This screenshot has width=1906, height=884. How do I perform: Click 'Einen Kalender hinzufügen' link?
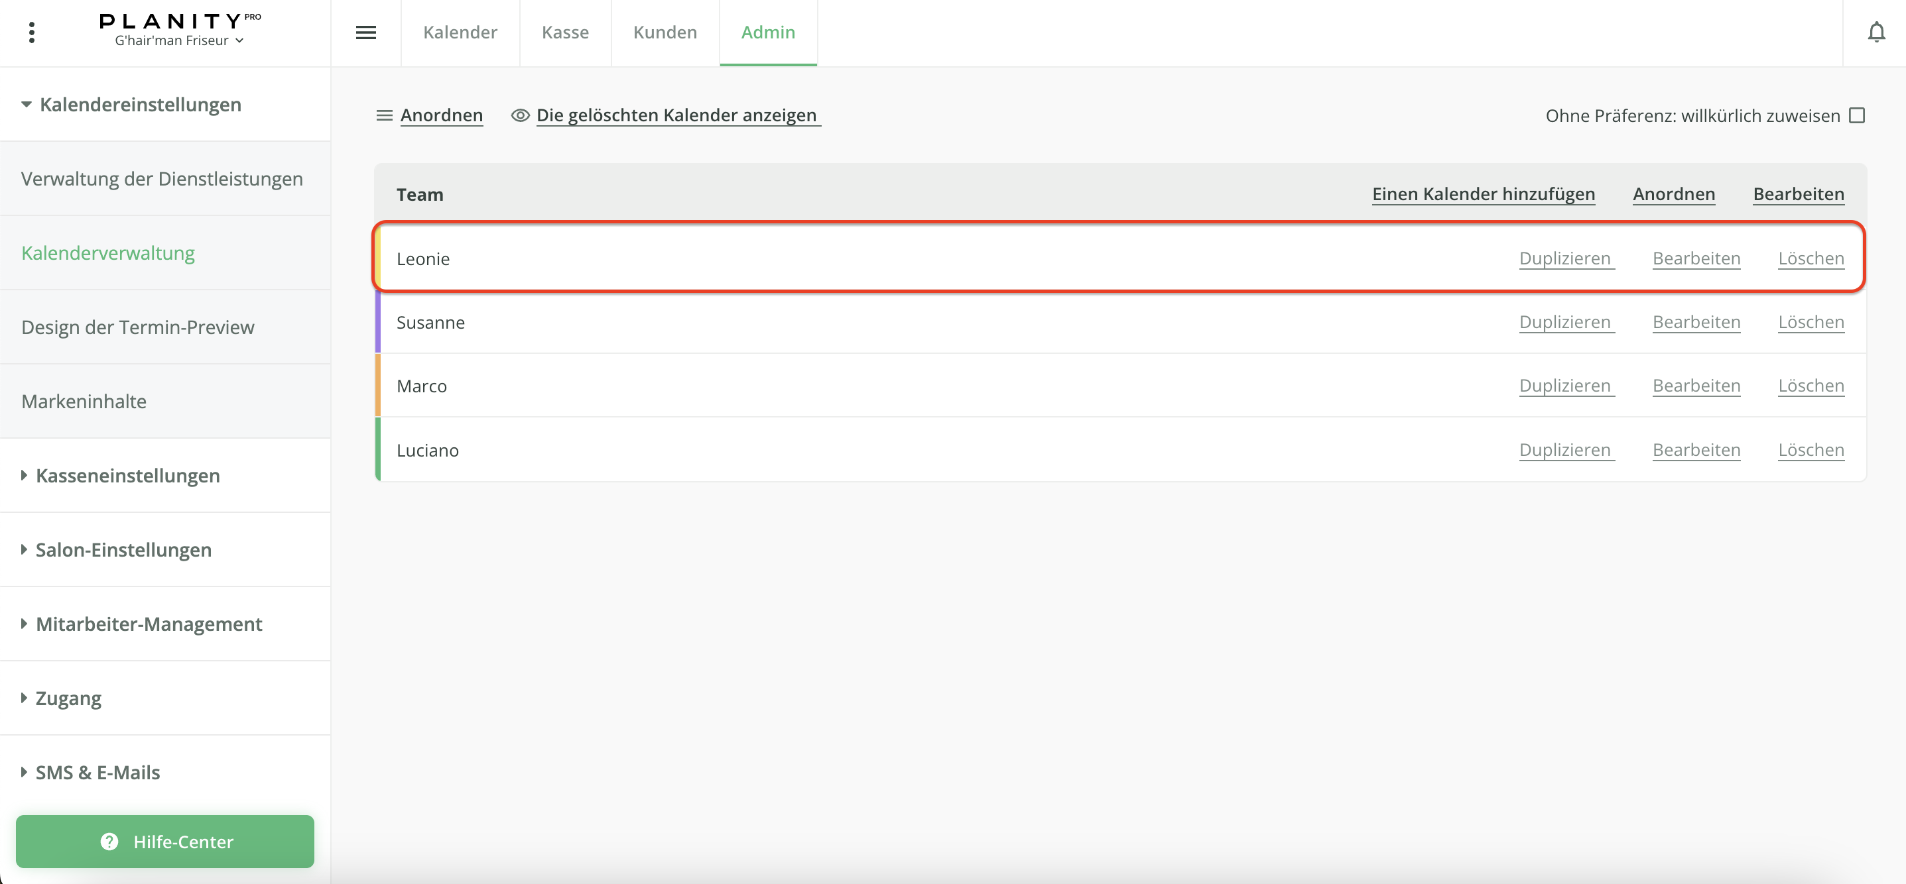coord(1483,193)
